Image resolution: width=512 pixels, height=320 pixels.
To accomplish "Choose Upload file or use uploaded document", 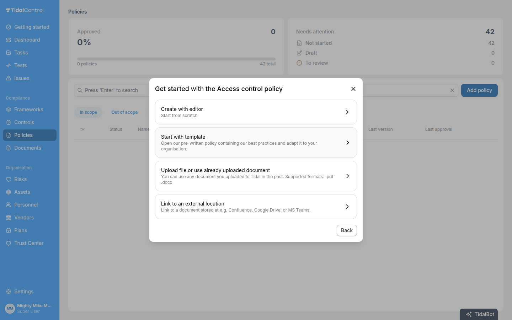I will [256, 176].
